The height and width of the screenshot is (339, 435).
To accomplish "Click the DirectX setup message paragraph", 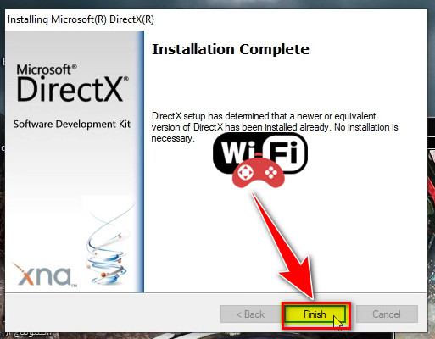I will coord(274,127).
